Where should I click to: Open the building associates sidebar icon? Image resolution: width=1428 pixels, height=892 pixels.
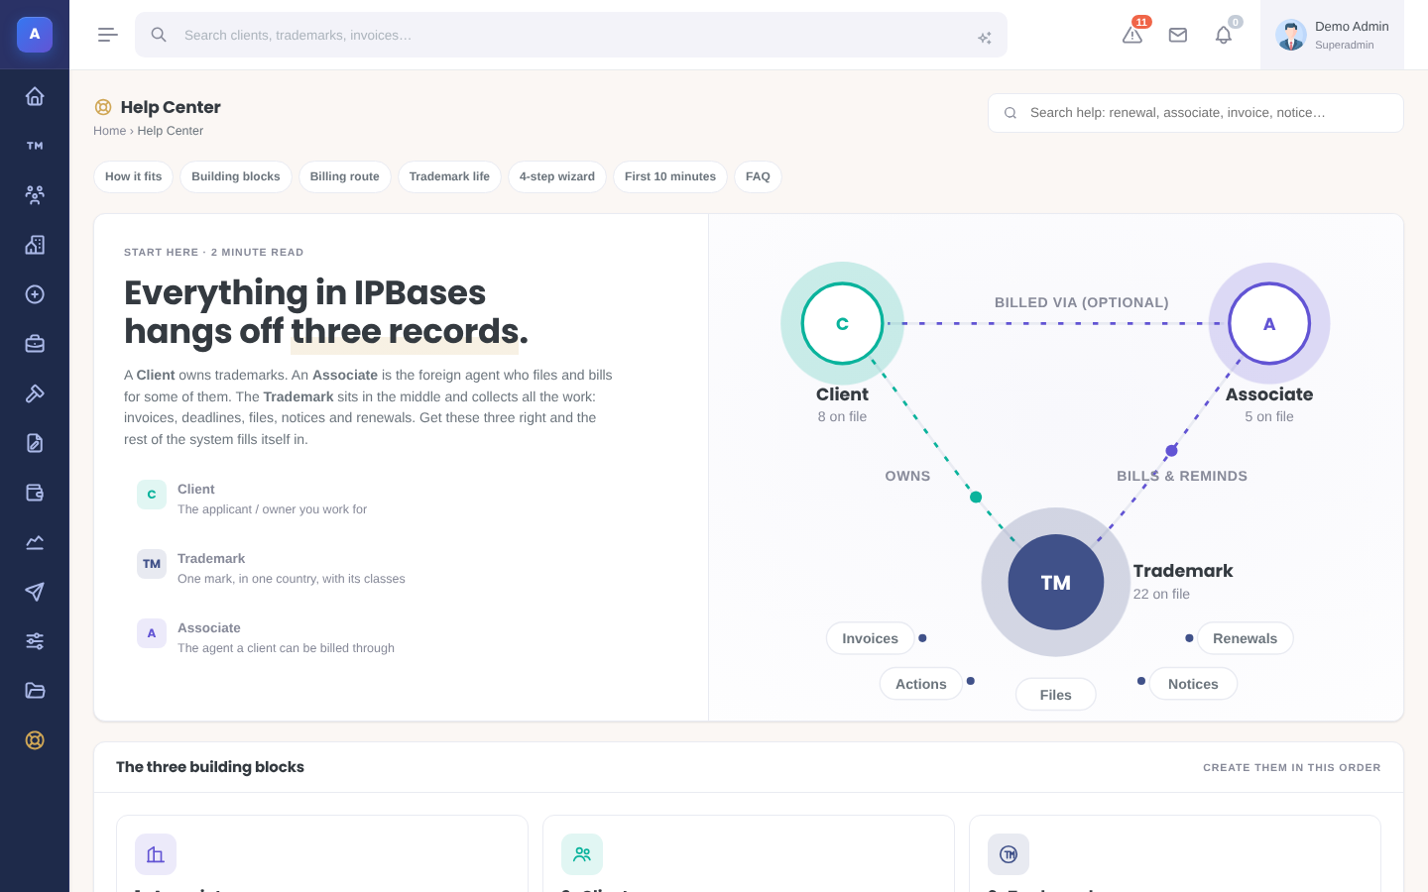pos(35,245)
